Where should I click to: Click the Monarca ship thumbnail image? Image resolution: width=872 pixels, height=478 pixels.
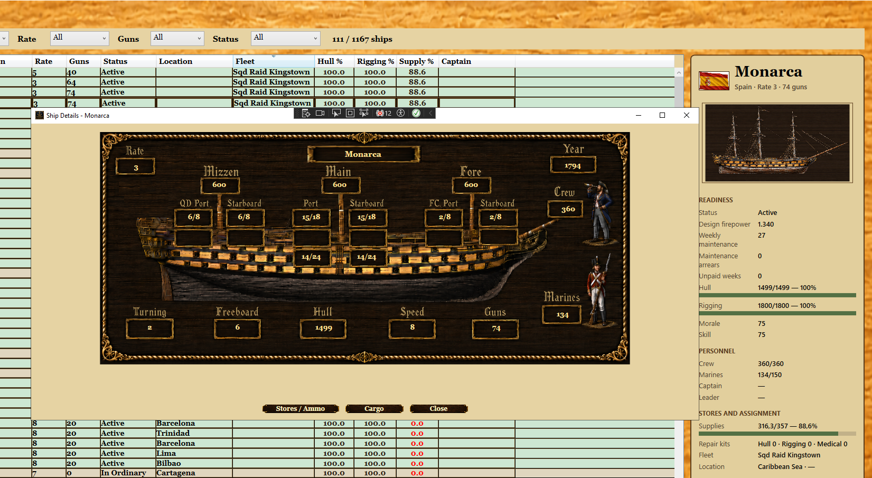[x=777, y=143]
